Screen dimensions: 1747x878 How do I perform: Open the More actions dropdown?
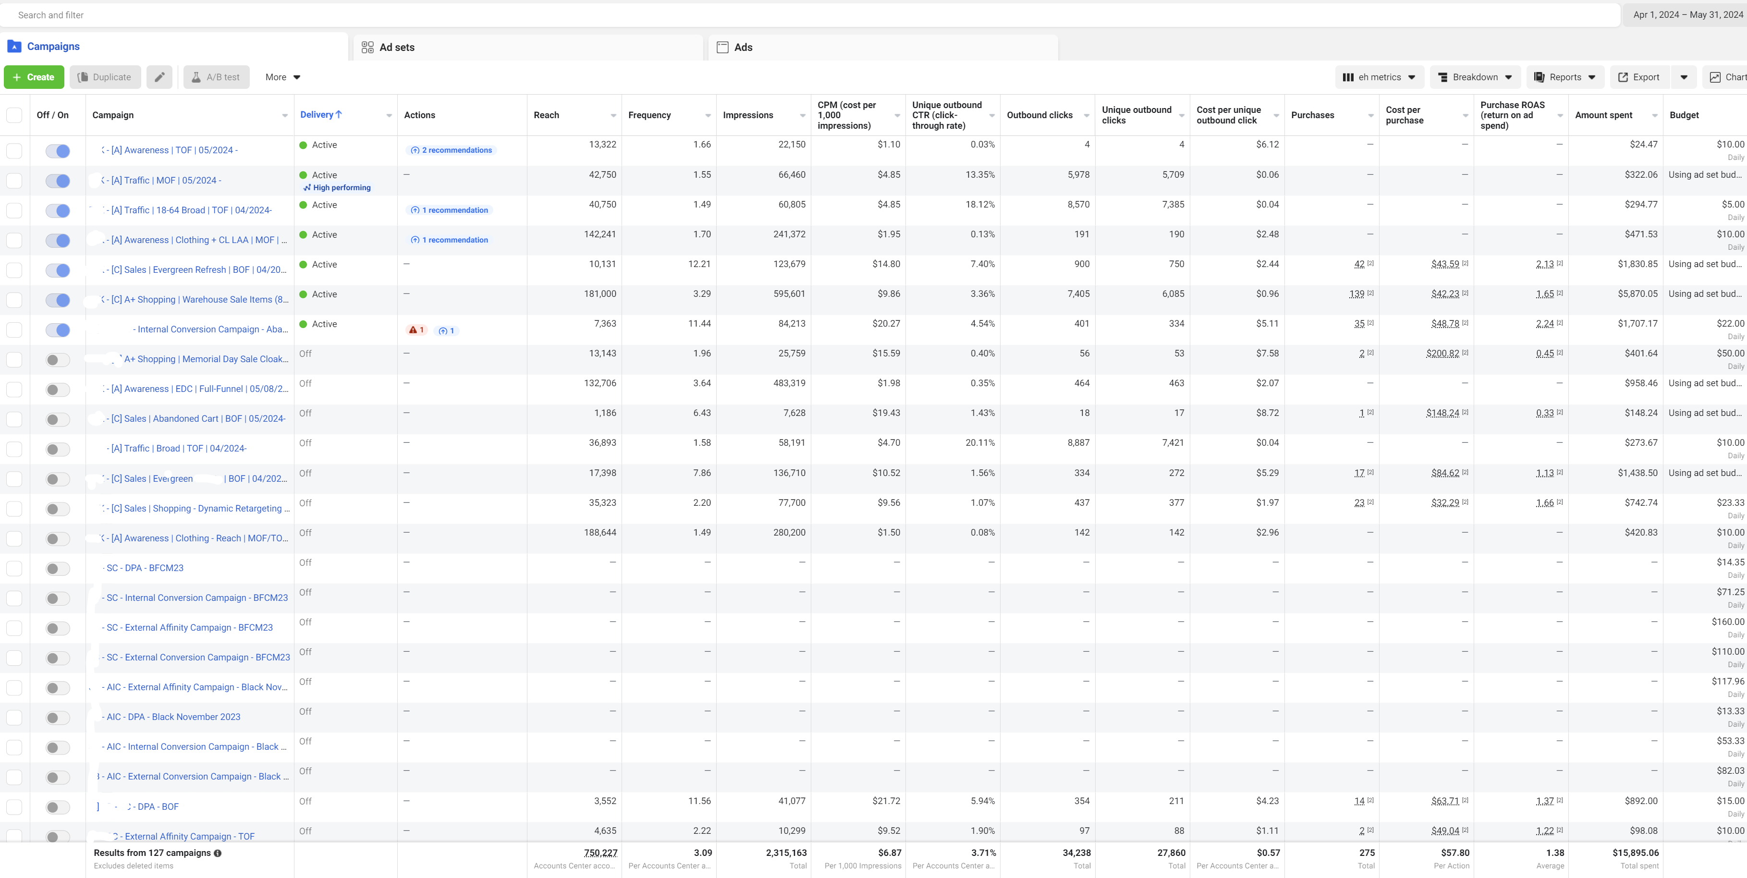(x=283, y=77)
